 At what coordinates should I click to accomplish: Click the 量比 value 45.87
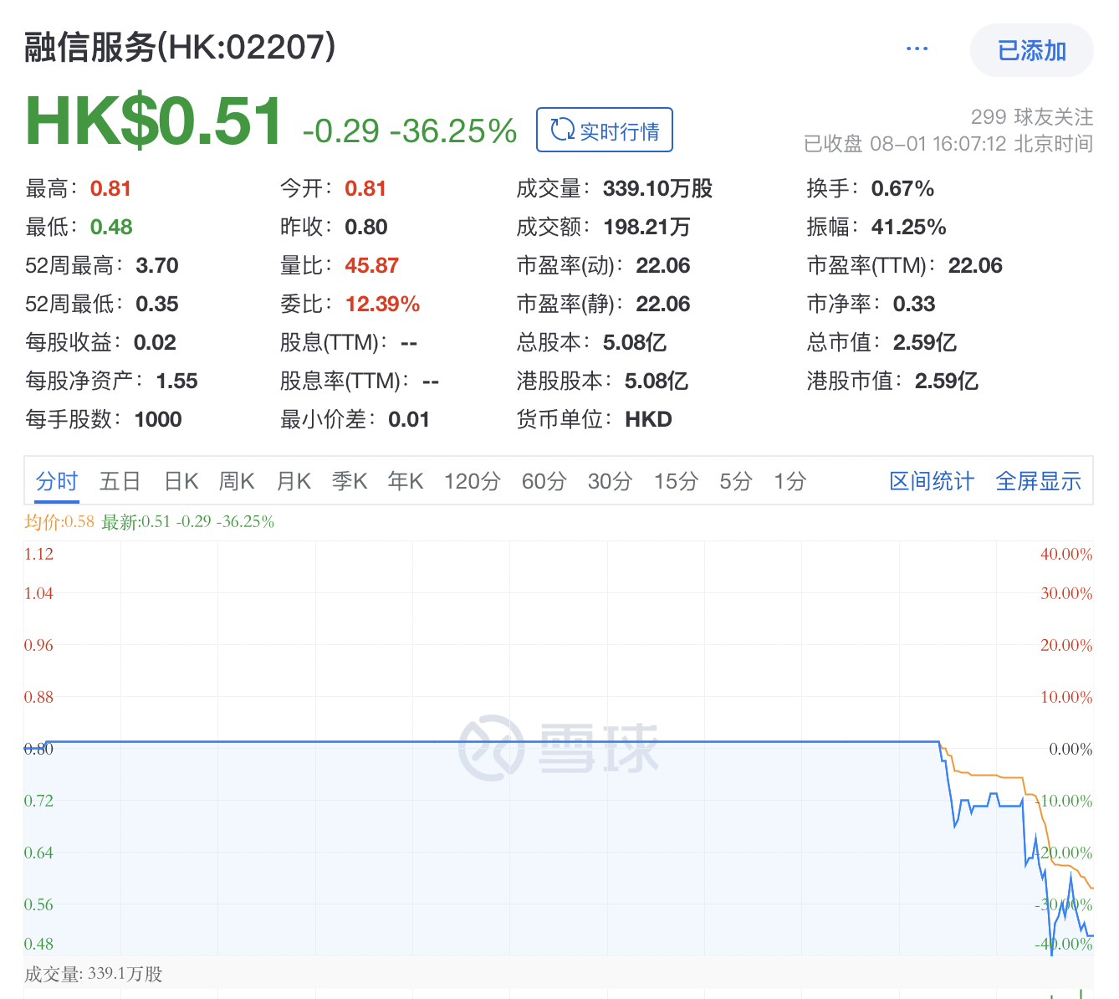point(372,265)
